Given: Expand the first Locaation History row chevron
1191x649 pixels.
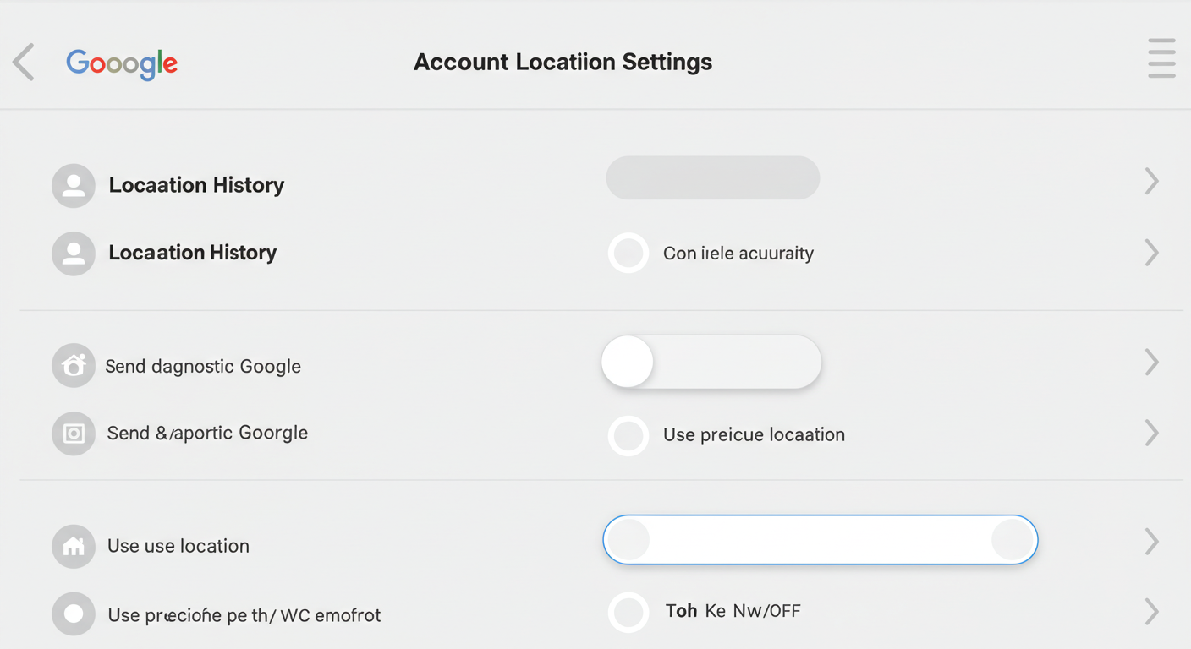Looking at the screenshot, I should pos(1151,181).
